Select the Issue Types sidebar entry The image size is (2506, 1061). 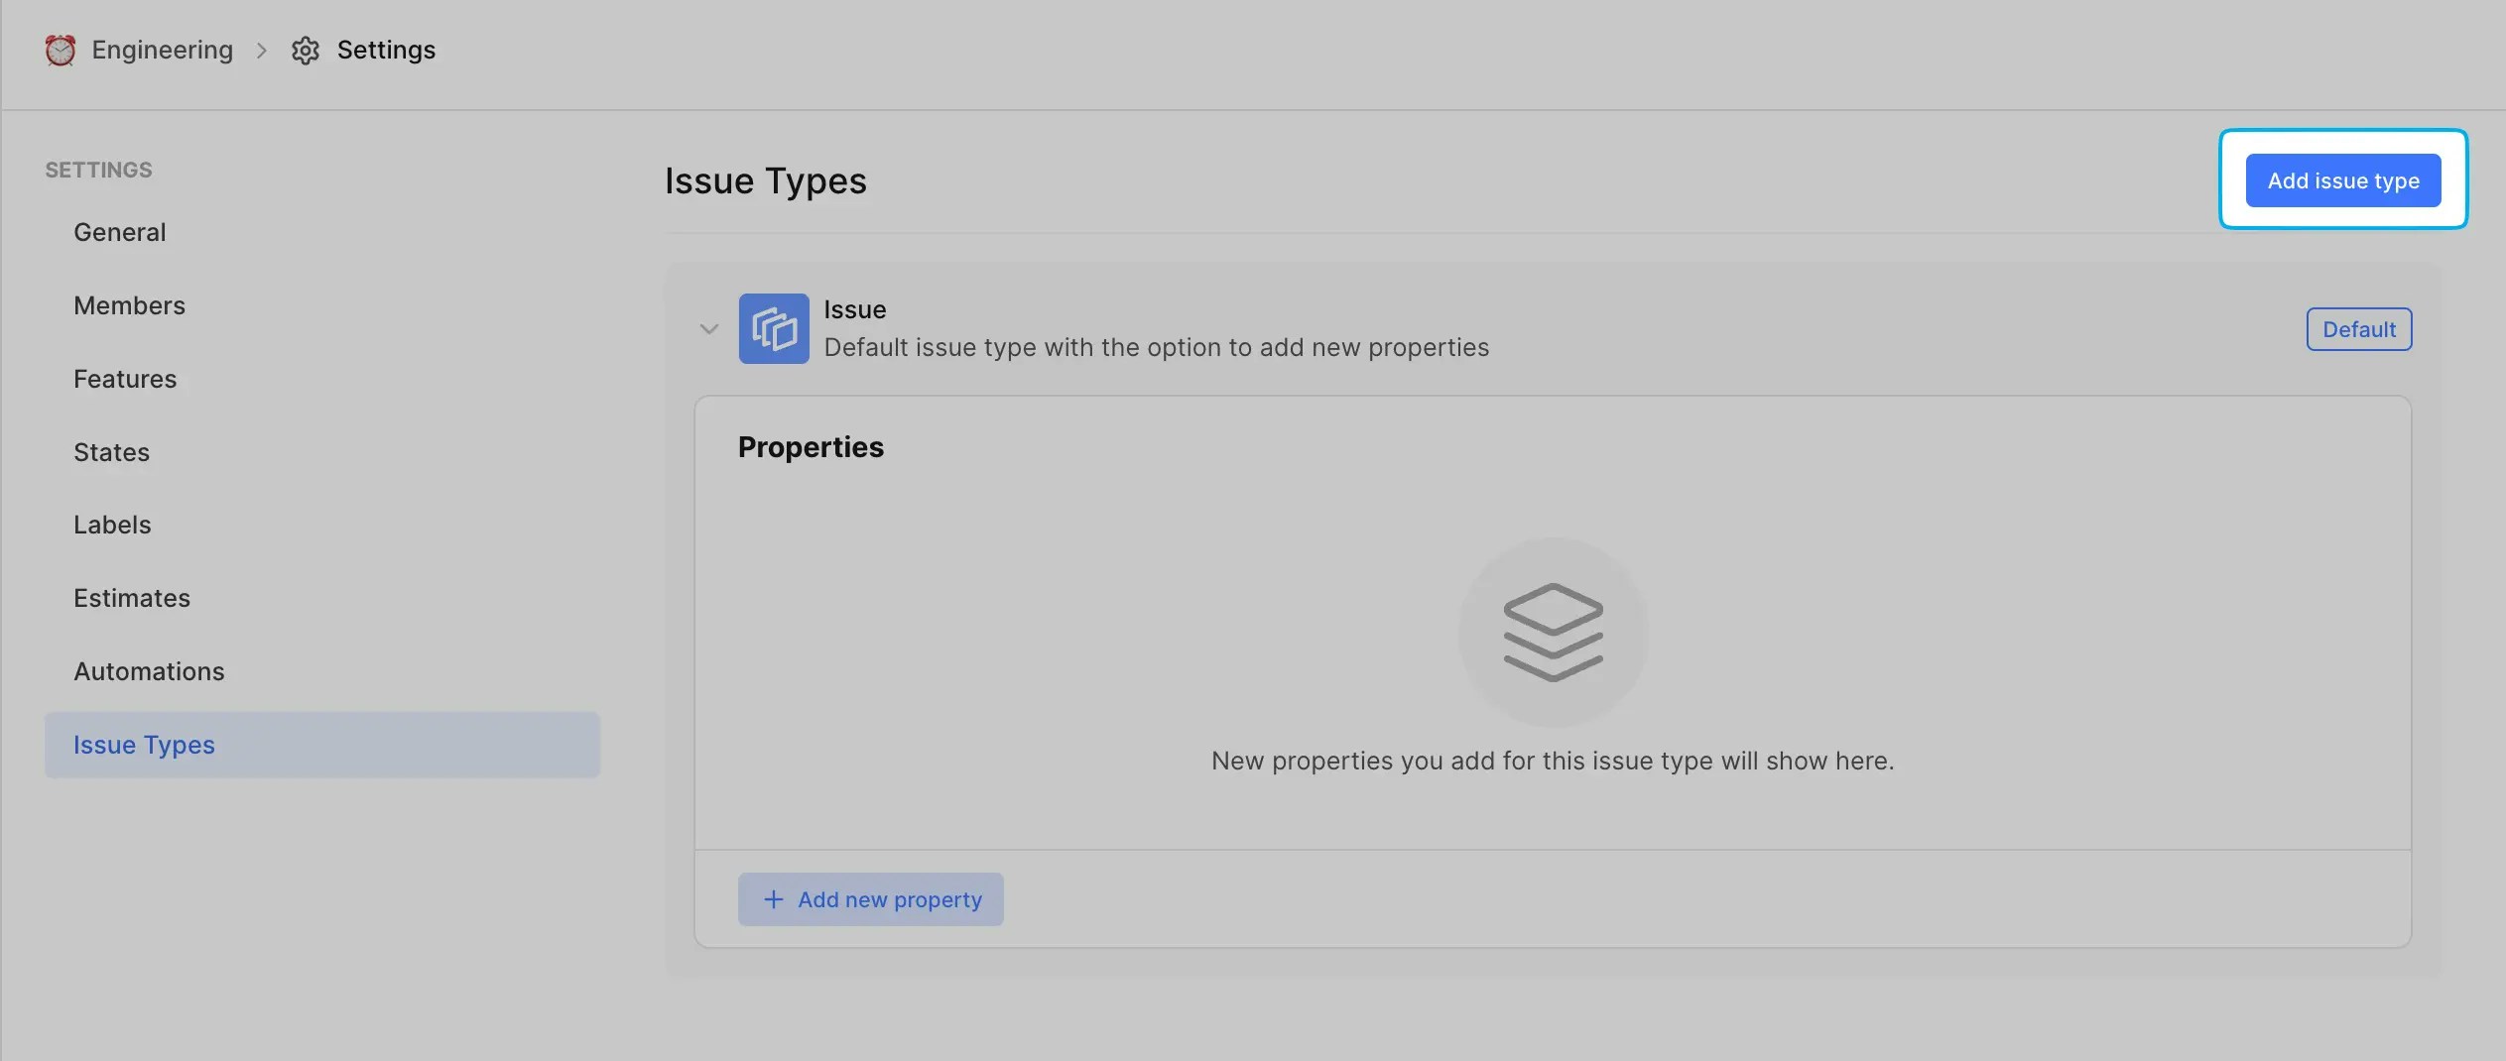143,744
